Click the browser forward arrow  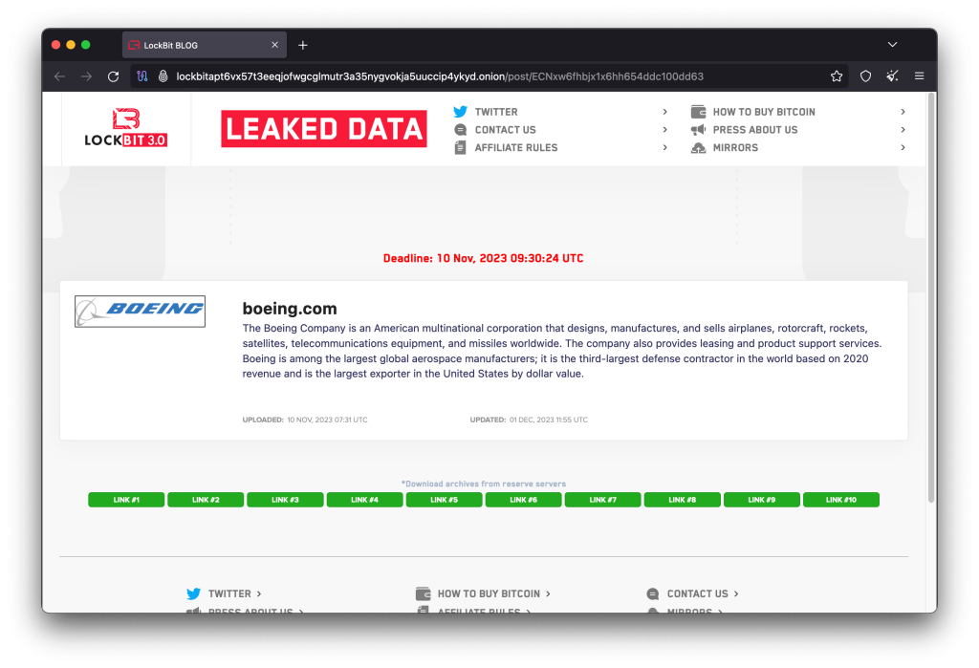pos(86,76)
